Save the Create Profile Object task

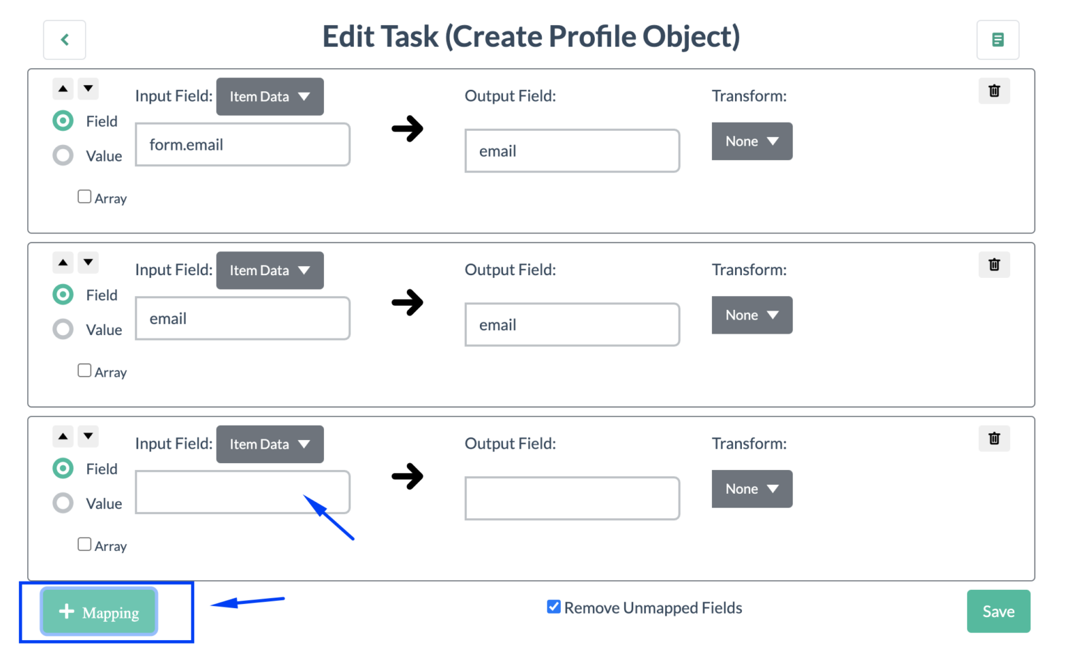pyautogui.click(x=998, y=611)
